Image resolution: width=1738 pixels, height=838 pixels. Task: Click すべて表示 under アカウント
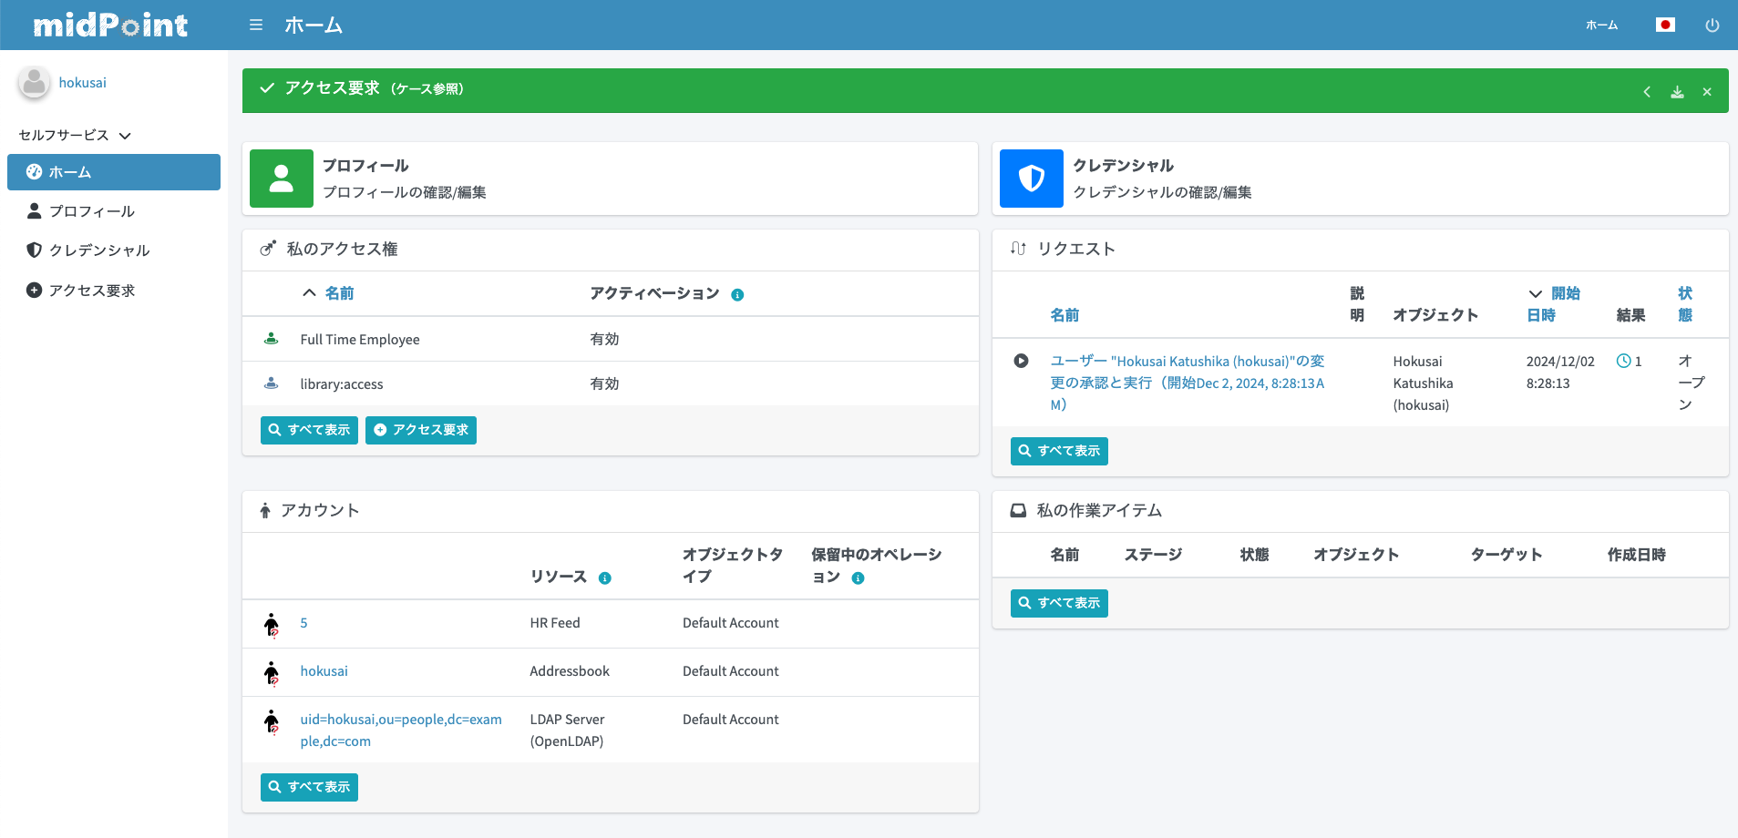pos(309,787)
